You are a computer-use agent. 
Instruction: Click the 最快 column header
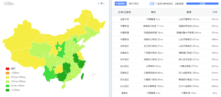point(153,12)
